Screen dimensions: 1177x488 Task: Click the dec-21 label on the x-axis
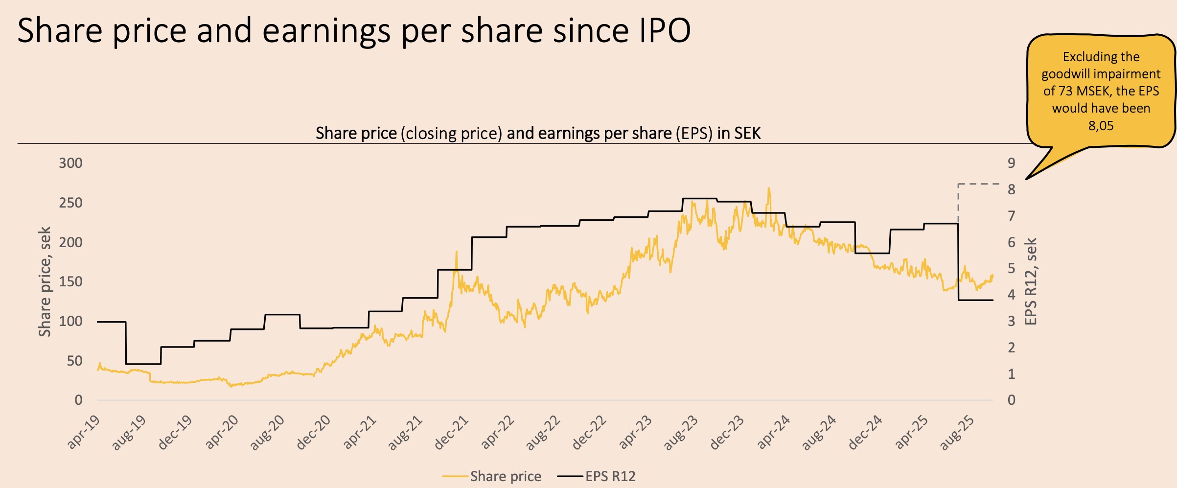(452, 432)
